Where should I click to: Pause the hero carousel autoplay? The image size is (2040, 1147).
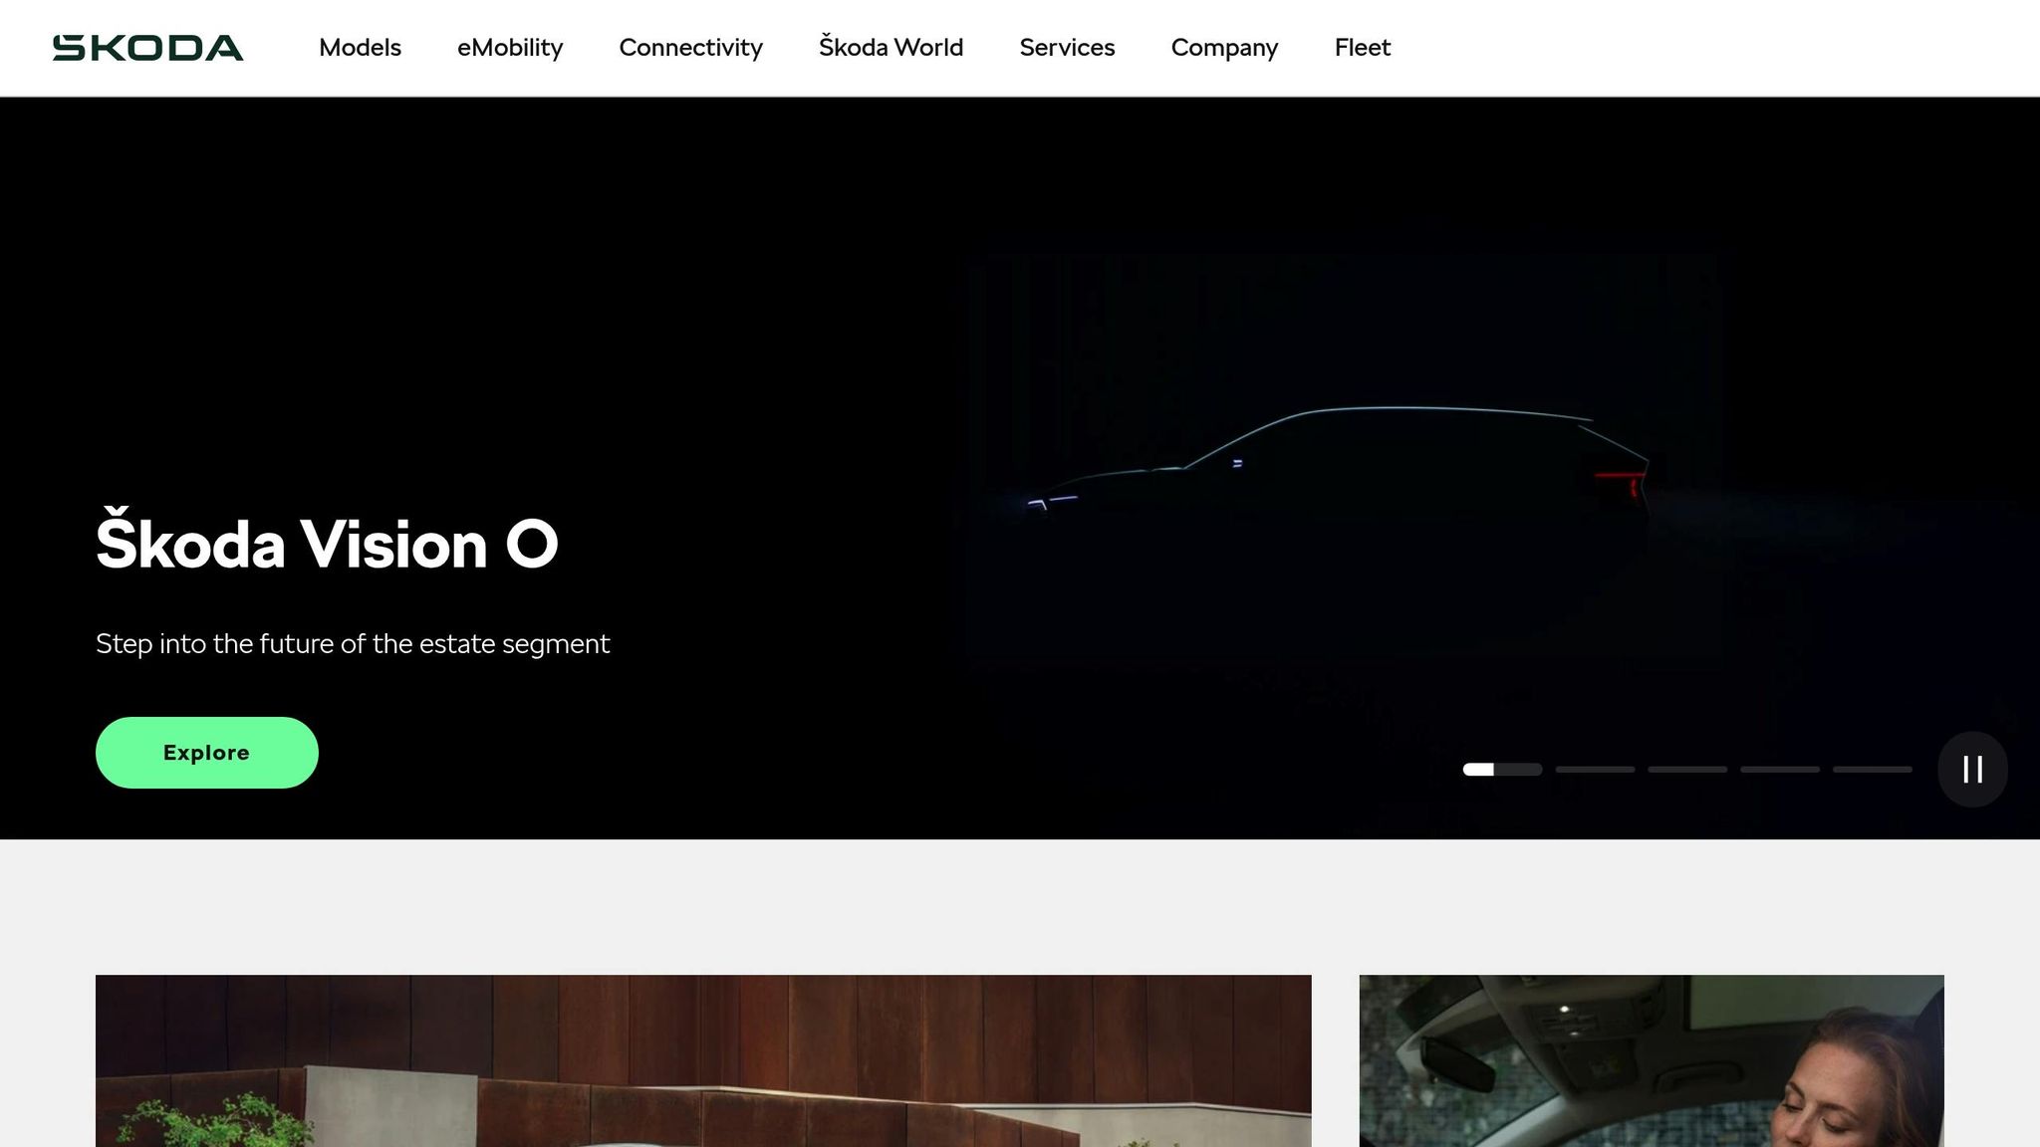(x=1972, y=769)
